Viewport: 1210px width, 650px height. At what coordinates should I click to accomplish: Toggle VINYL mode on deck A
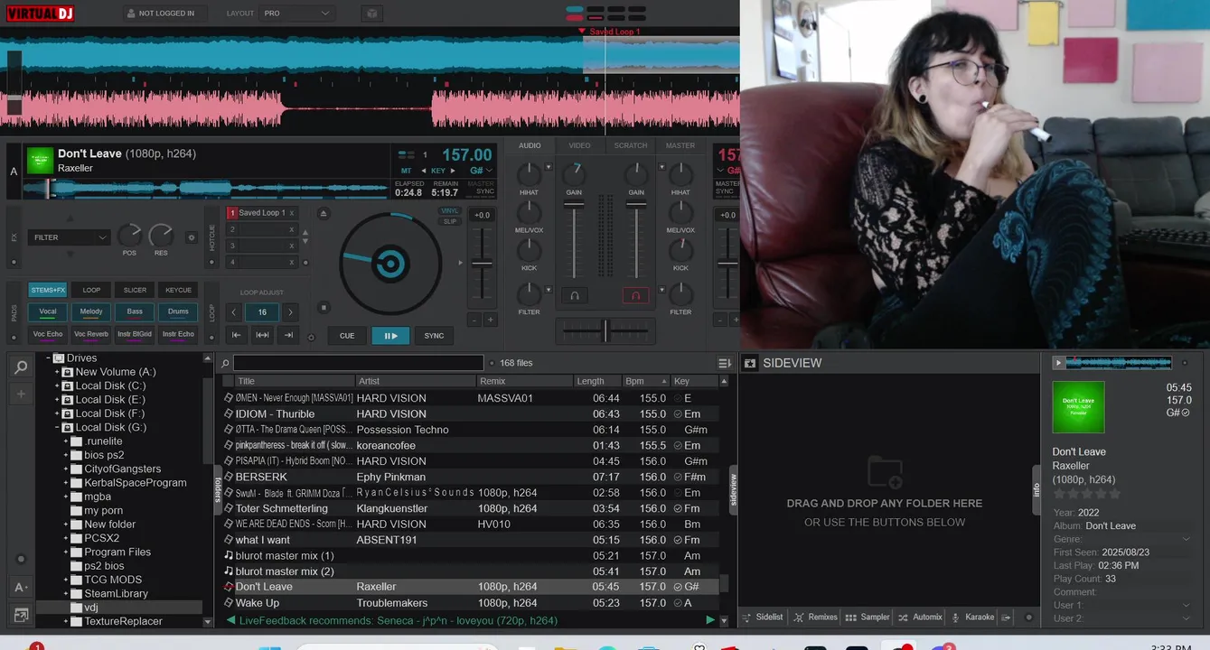(450, 211)
